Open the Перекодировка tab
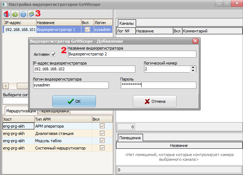Screen dimensions: 243x175 54,111
